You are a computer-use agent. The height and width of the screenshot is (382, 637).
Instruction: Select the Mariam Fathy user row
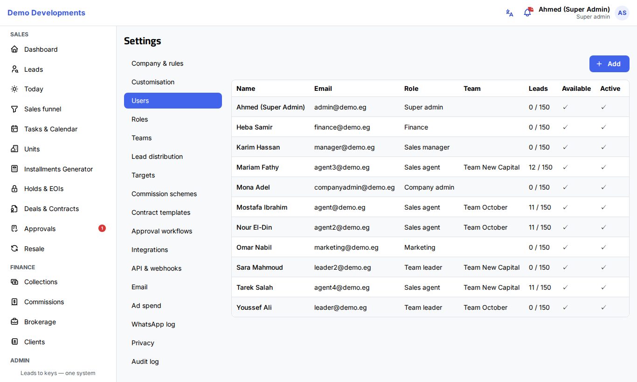tap(430, 167)
